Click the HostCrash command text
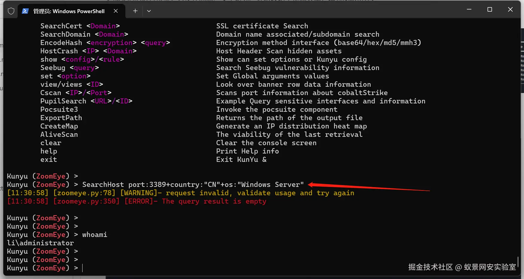 click(x=59, y=51)
